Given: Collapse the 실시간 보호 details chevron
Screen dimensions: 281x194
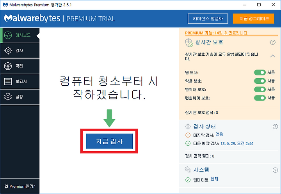Looking at the screenshot, I should 273,56.
